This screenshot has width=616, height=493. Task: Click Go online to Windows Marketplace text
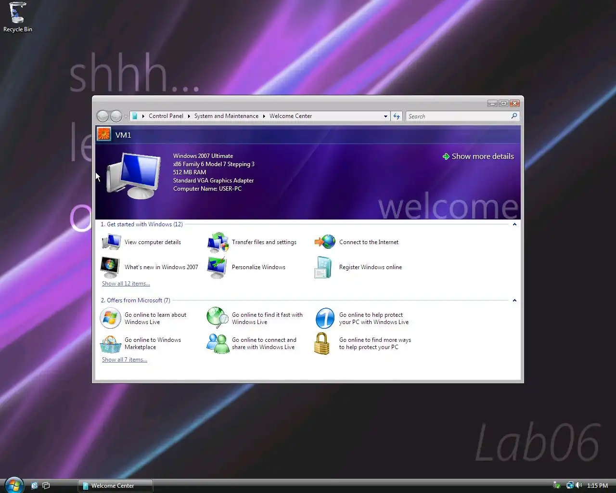[153, 343]
